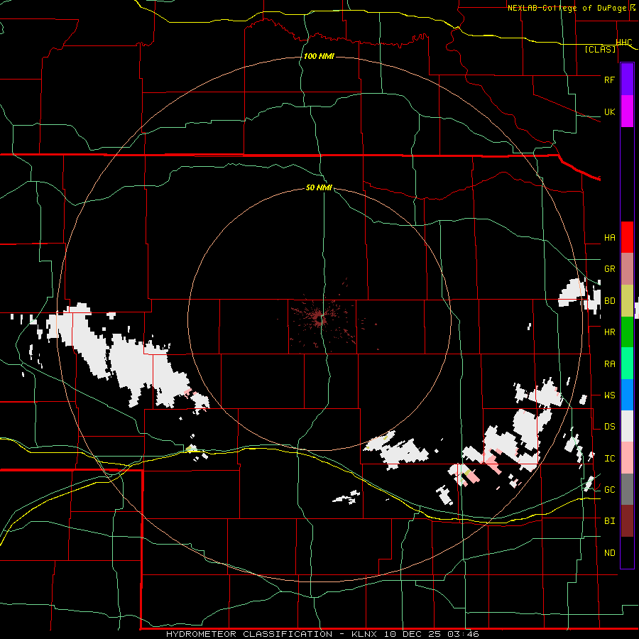Click the "50 NMI" range ring label
Screen dimensions: 639x639
319,187
